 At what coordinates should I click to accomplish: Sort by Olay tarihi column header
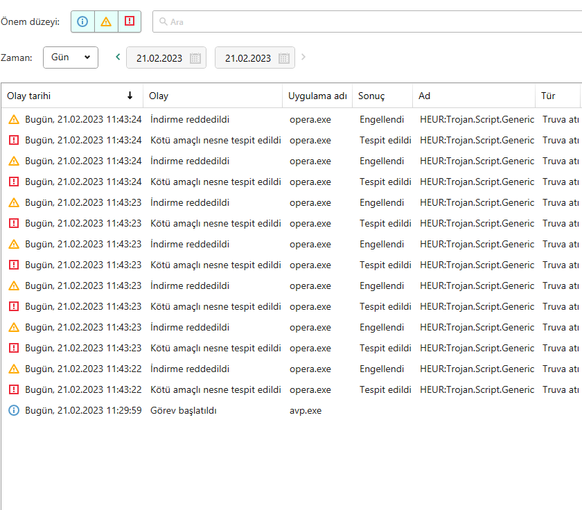[x=72, y=96]
